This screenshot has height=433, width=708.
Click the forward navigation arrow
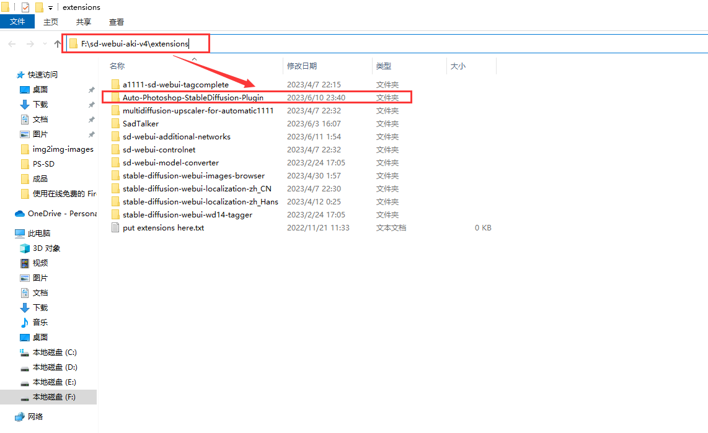point(30,44)
